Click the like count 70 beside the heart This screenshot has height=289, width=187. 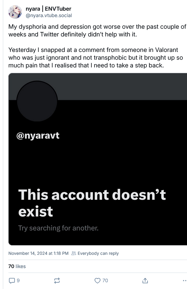(105, 281)
